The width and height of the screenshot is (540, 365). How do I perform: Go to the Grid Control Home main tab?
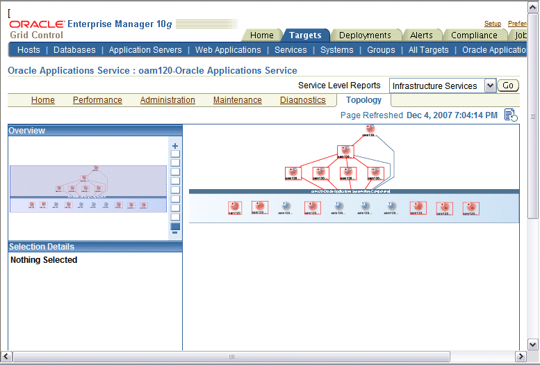tap(262, 35)
